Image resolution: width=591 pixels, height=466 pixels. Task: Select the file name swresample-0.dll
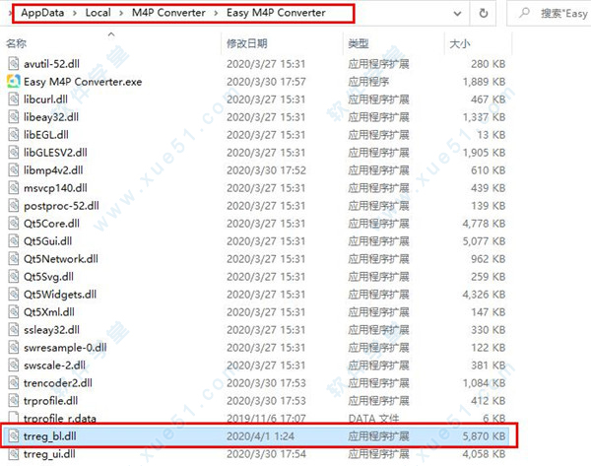pyautogui.click(x=65, y=347)
